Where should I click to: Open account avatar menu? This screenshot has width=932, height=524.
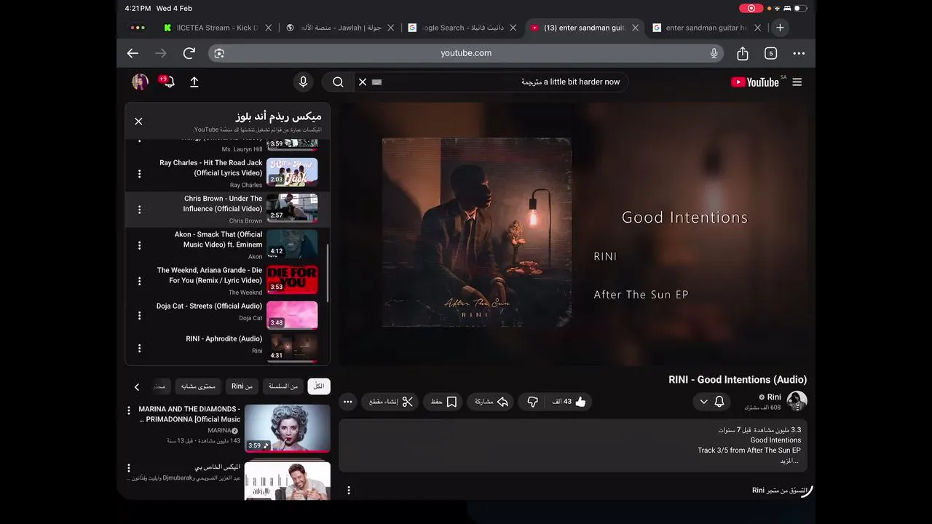click(140, 82)
